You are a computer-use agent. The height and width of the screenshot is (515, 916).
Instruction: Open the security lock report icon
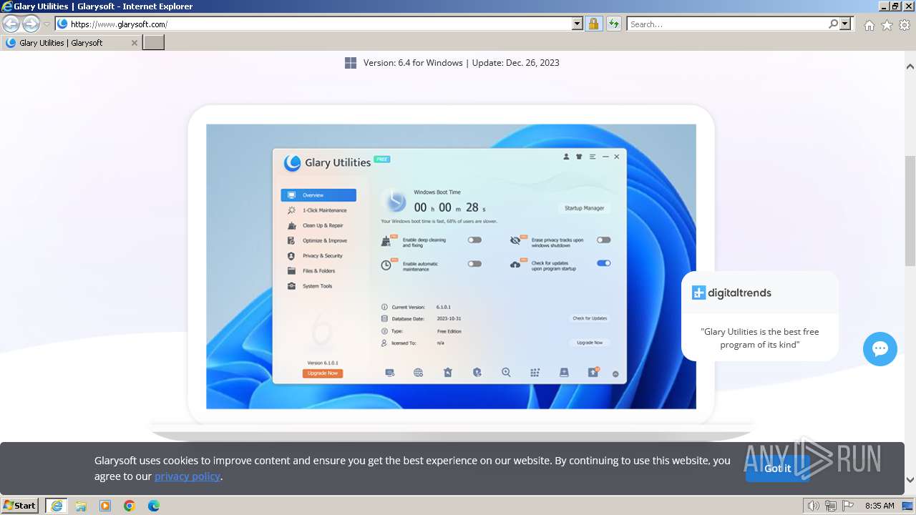(593, 24)
